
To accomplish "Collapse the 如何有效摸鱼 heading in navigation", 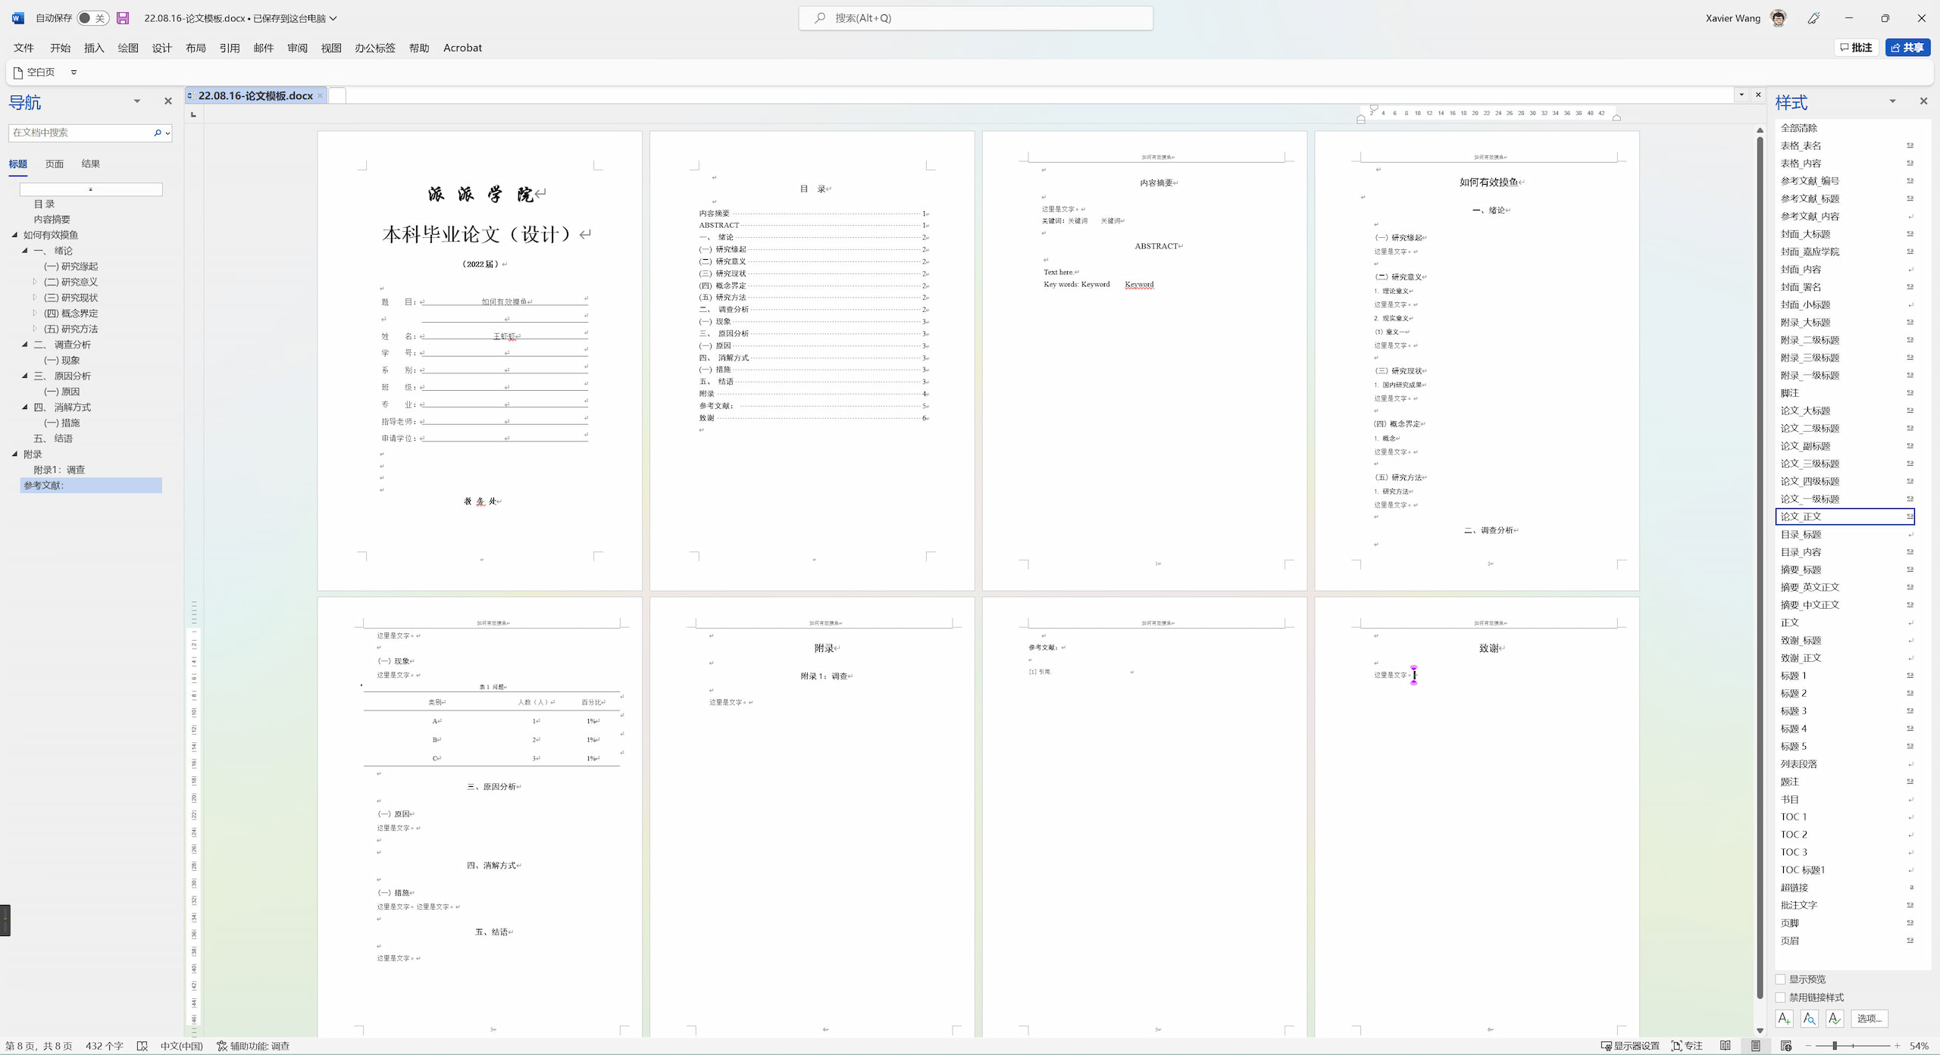I will click(14, 235).
